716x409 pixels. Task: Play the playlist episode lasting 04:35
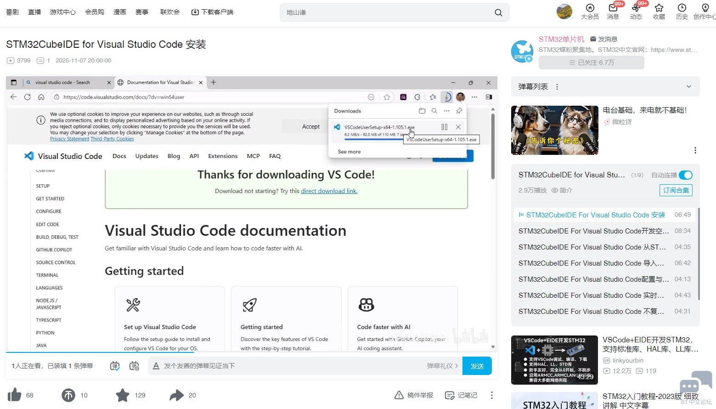coord(605,247)
